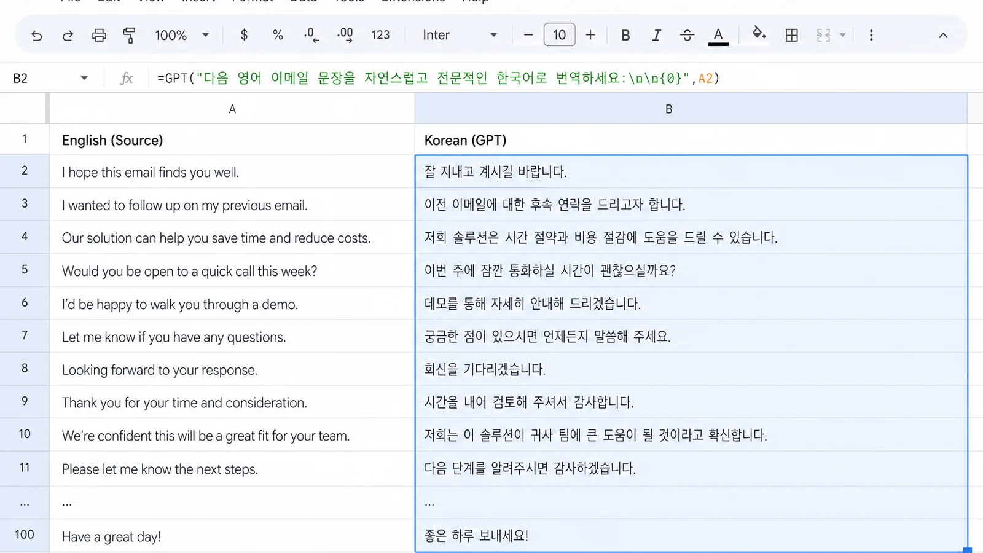
Task: Open the Inter font dropdown
Action: pos(460,35)
